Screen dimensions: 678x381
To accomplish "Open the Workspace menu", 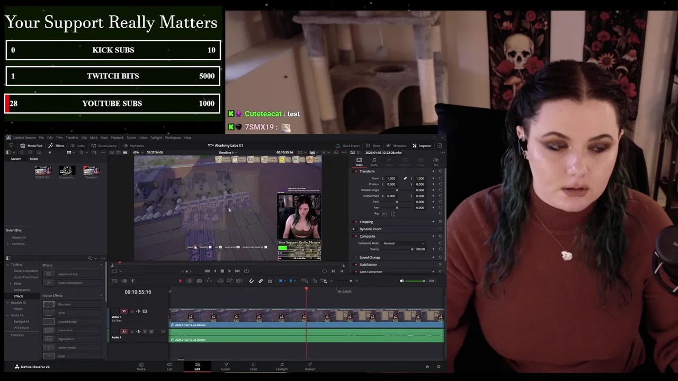I will (173, 138).
